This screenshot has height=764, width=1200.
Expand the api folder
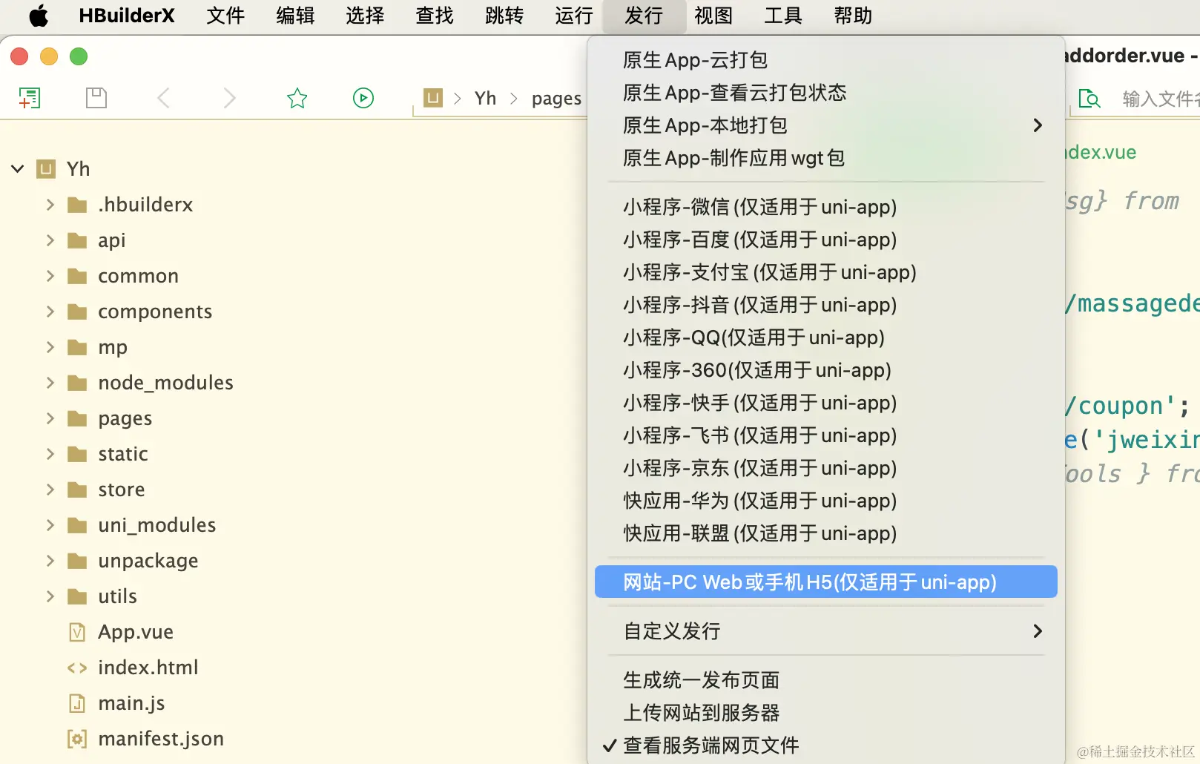click(x=50, y=240)
